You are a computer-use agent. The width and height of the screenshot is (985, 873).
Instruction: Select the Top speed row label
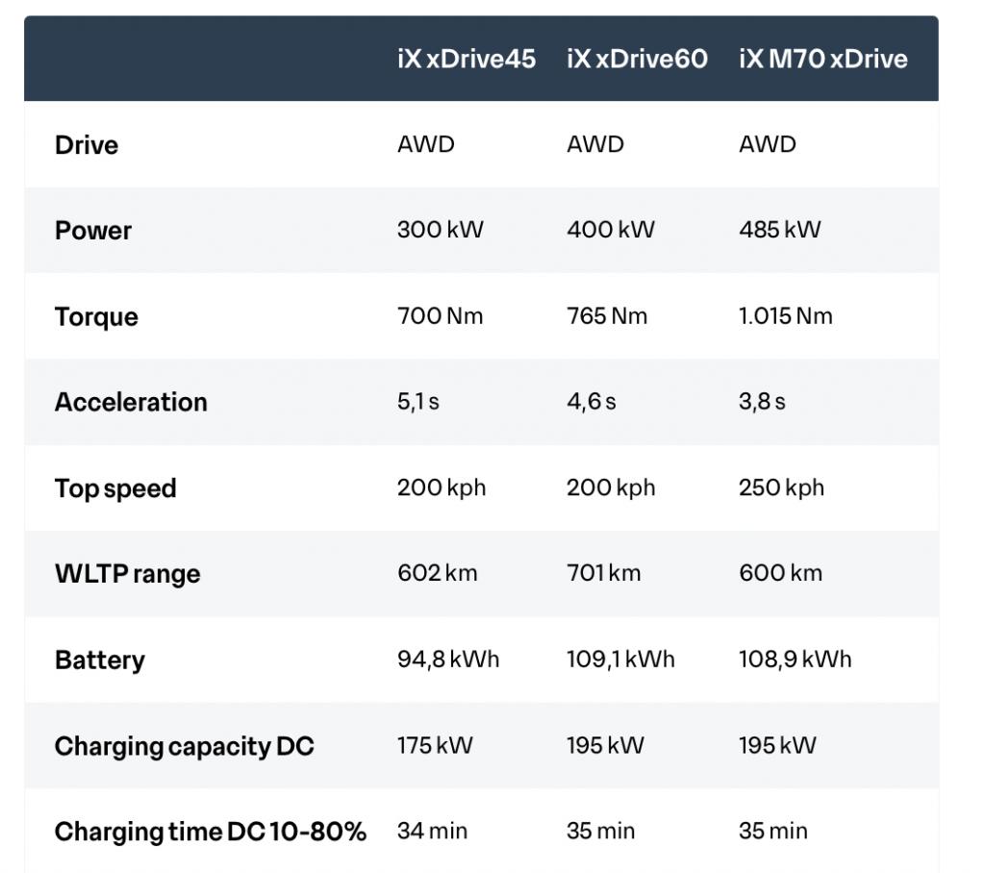115,488
